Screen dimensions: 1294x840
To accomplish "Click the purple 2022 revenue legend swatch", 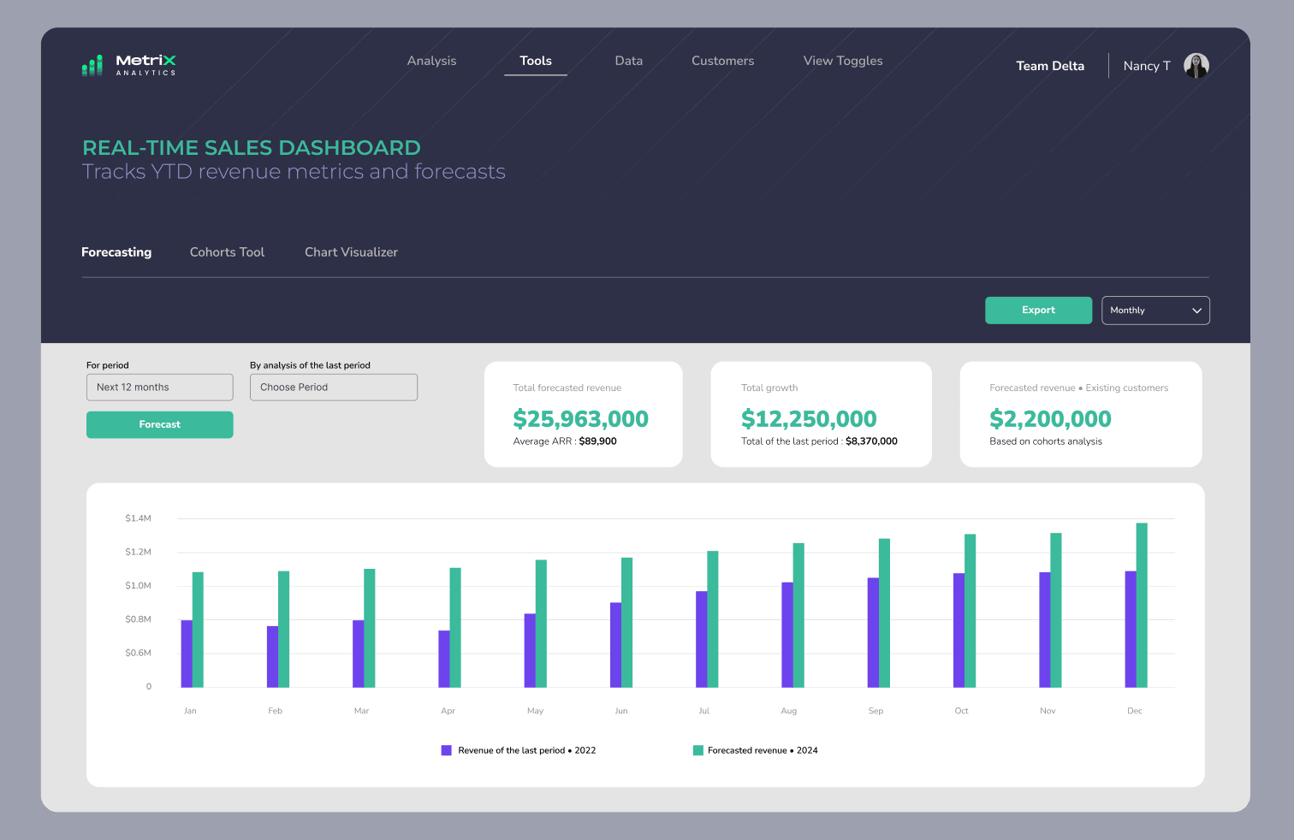I will pos(446,749).
